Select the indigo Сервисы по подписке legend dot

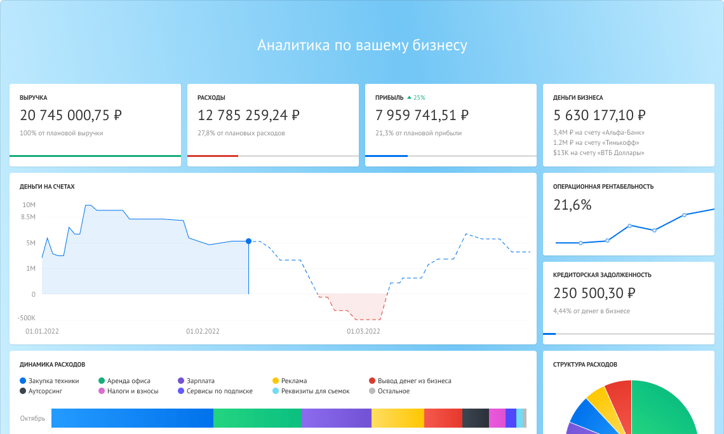coord(181,391)
